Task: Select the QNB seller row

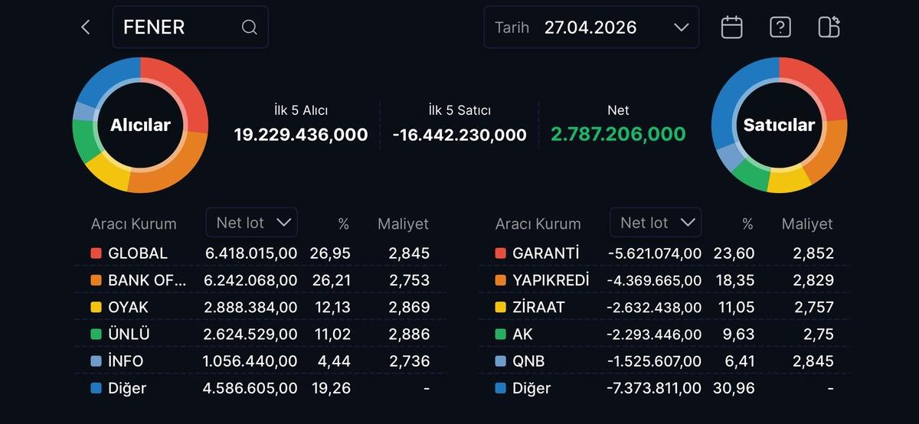Action: tap(664, 361)
